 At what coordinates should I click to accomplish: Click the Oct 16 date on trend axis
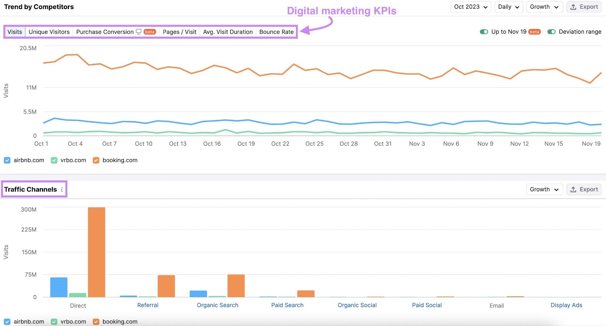(212, 144)
